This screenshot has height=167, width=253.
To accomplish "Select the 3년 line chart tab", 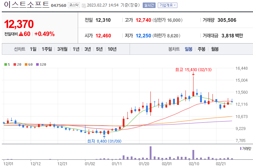I will pos(88,49).
